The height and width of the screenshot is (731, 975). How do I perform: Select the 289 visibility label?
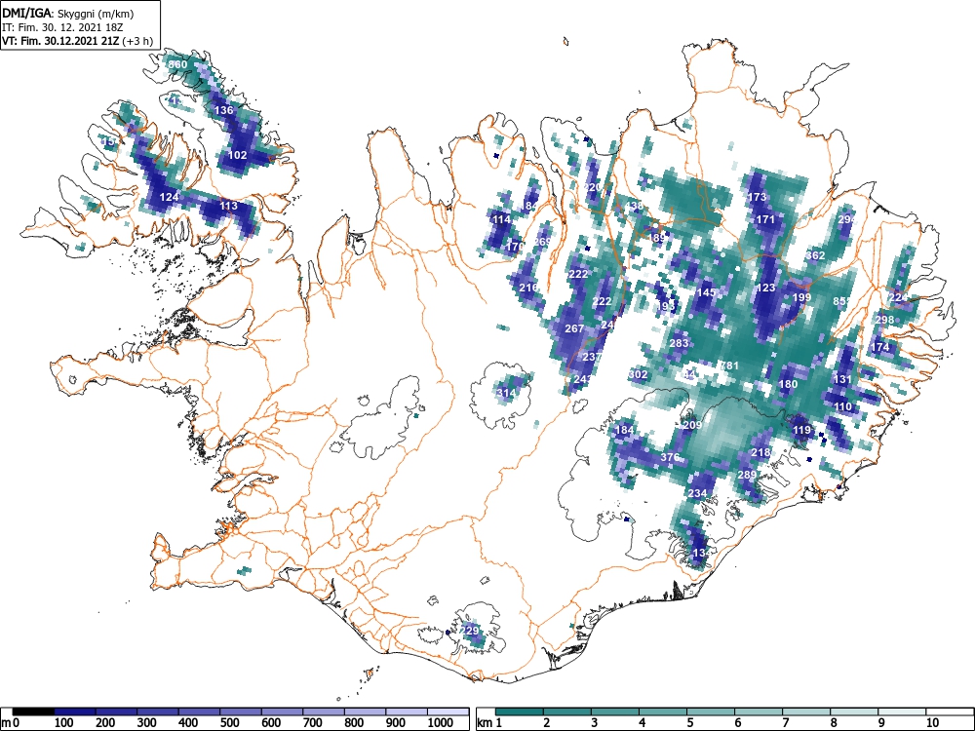click(x=747, y=475)
